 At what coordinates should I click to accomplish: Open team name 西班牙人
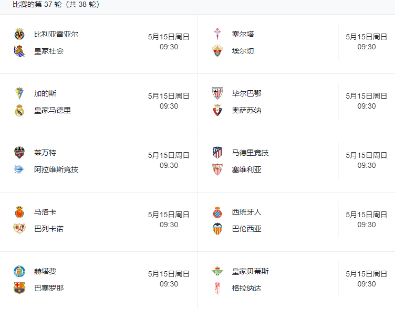point(246,212)
